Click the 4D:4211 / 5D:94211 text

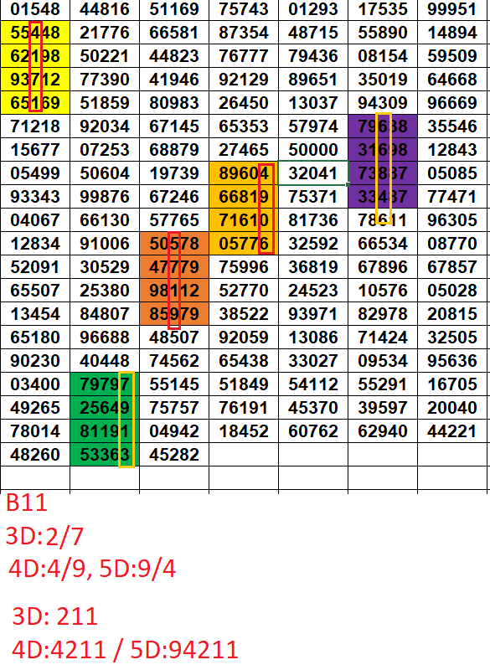(125, 650)
